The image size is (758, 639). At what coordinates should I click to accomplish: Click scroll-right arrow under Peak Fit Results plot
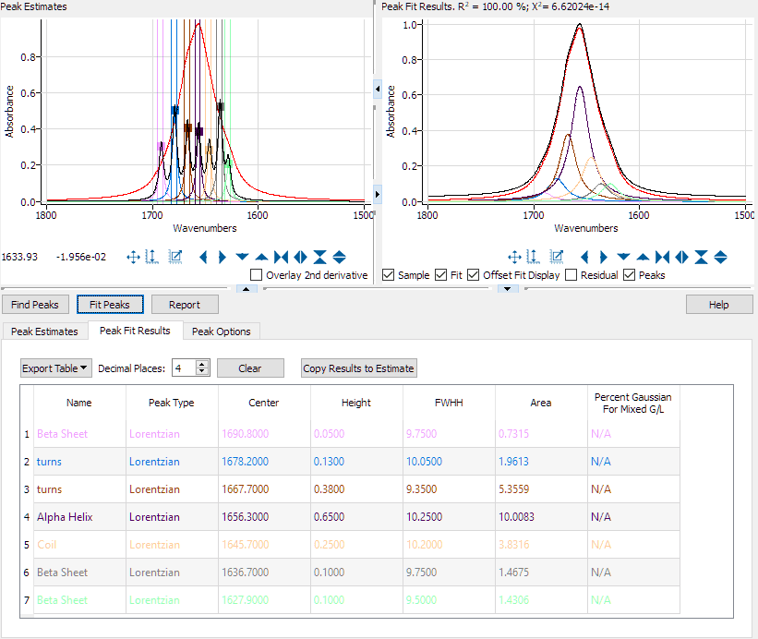coord(604,257)
